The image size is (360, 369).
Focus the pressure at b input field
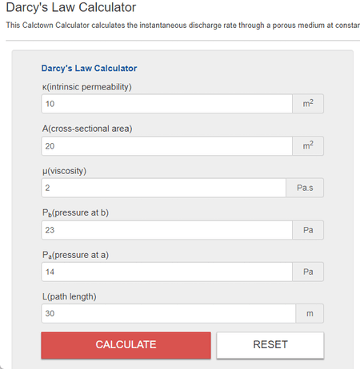(x=167, y=230)
